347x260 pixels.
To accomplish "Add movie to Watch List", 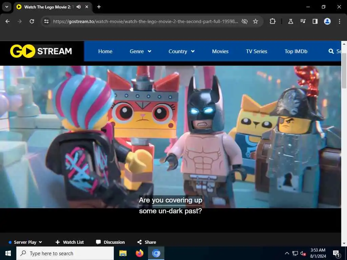I will click(69, 242).
